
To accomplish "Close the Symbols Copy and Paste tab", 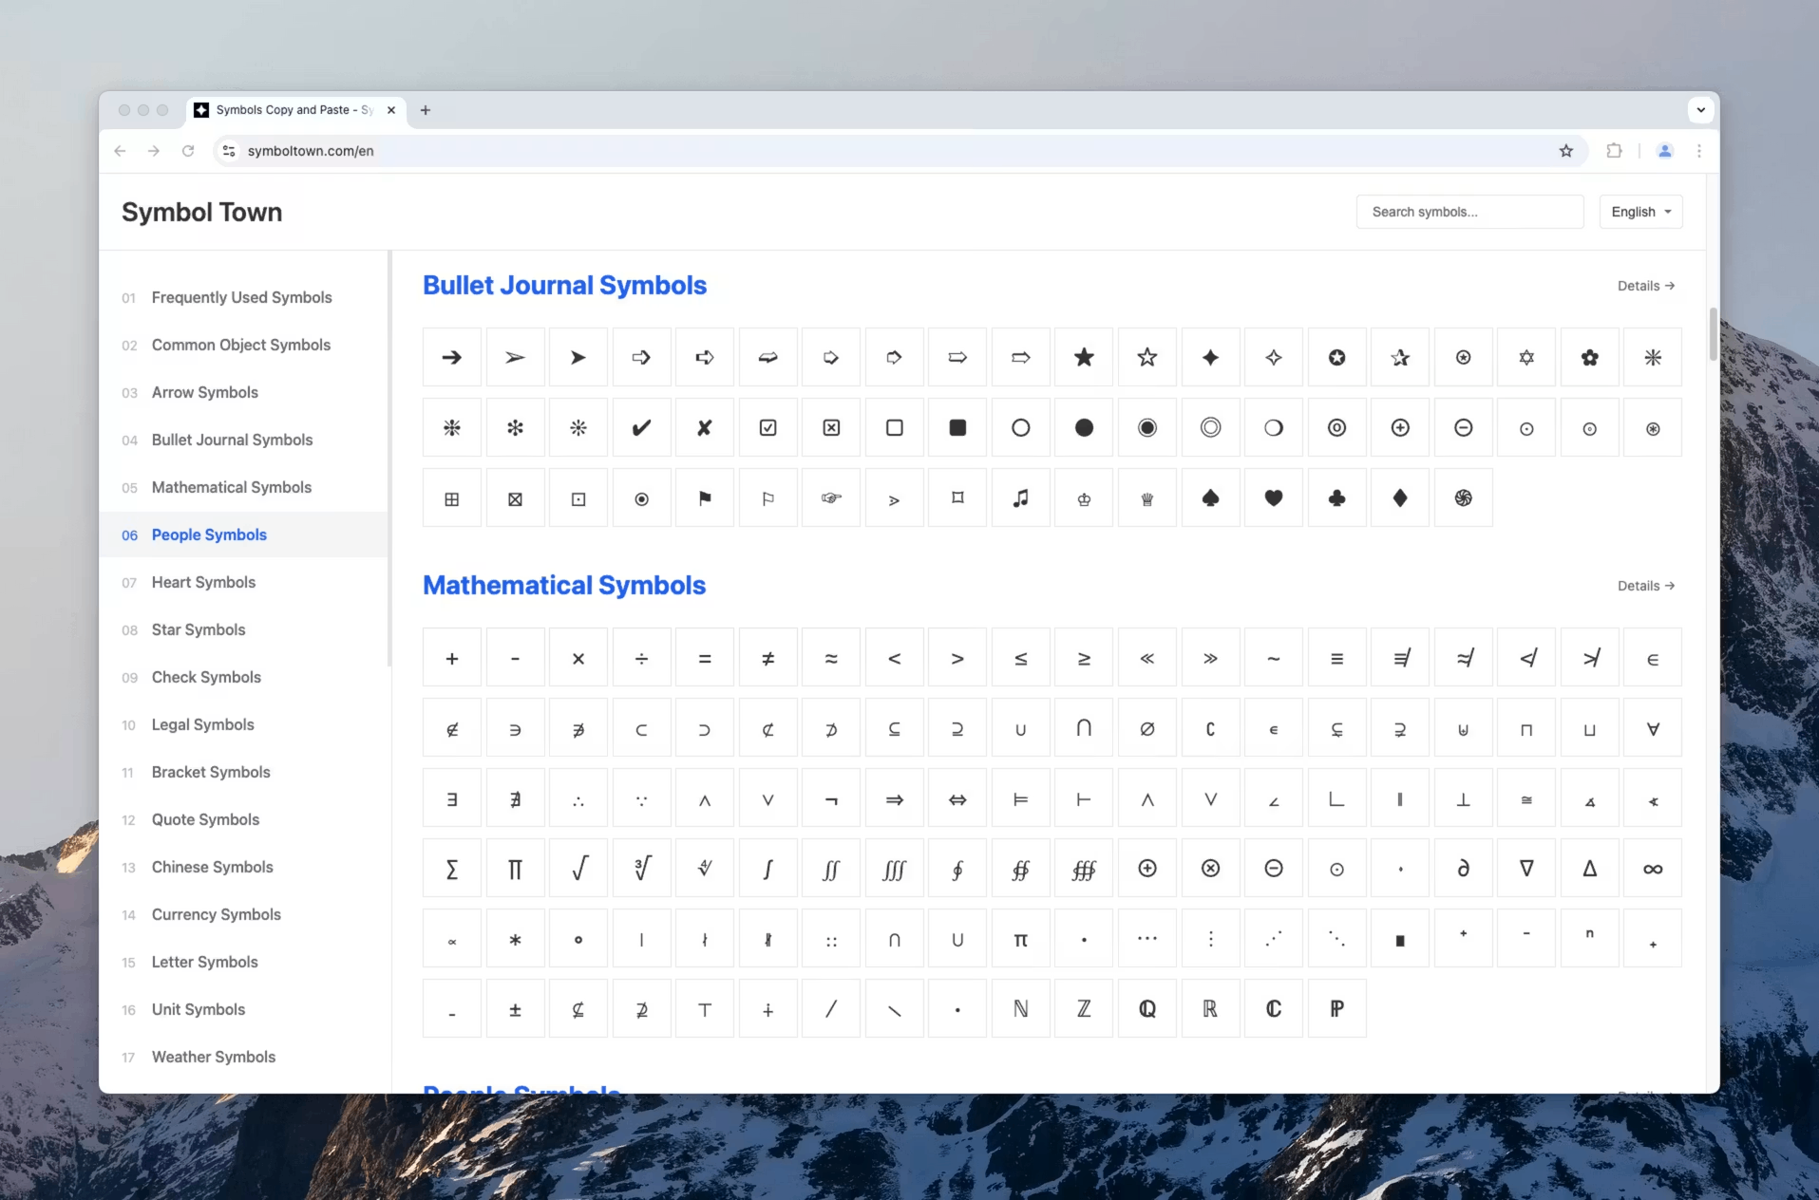I will point(391,110).
